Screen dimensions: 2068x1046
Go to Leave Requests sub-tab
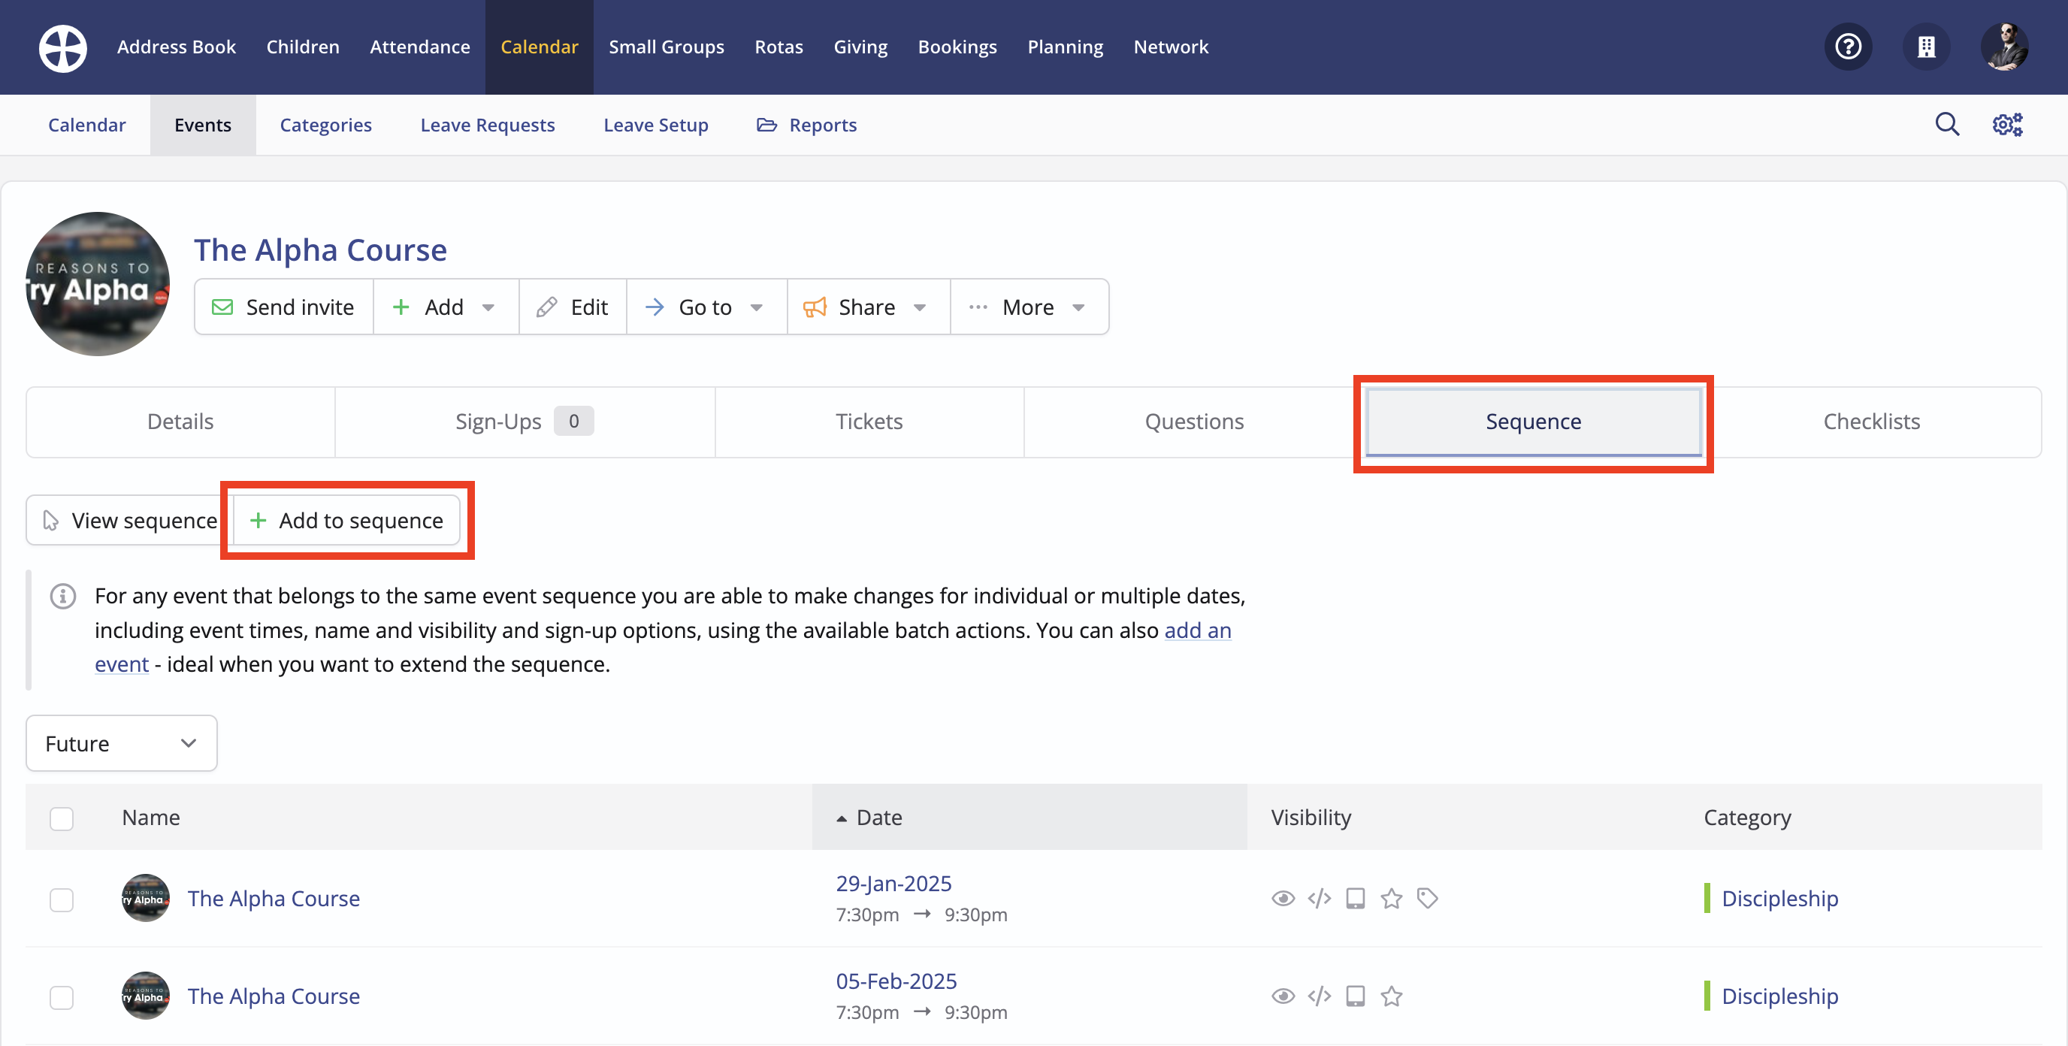[487, 125]
